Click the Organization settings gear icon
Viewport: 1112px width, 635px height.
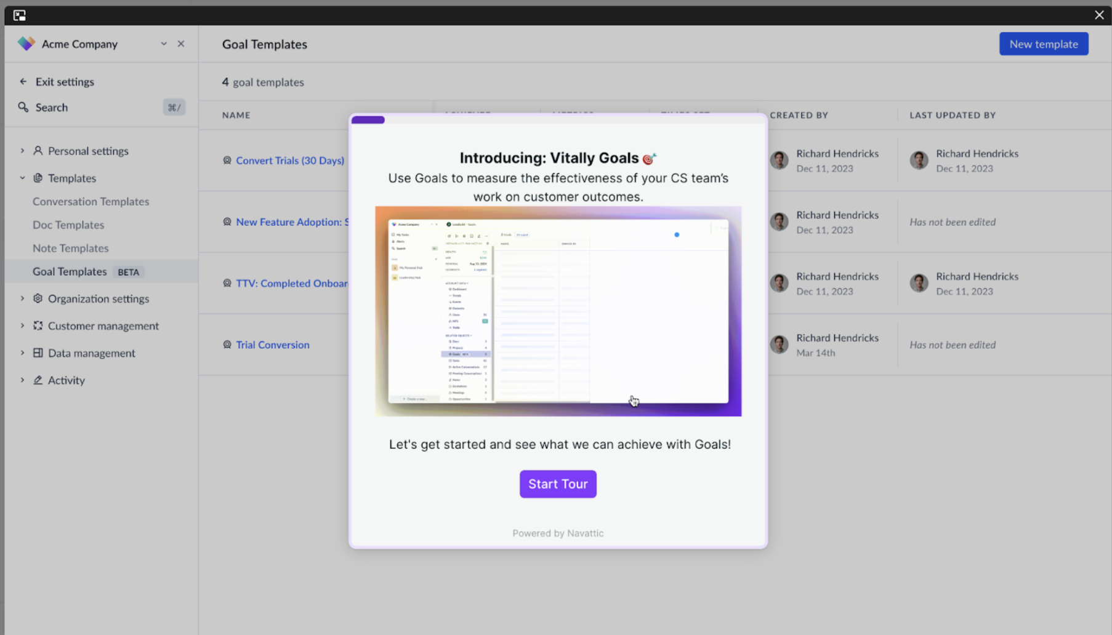click(38, 298)
